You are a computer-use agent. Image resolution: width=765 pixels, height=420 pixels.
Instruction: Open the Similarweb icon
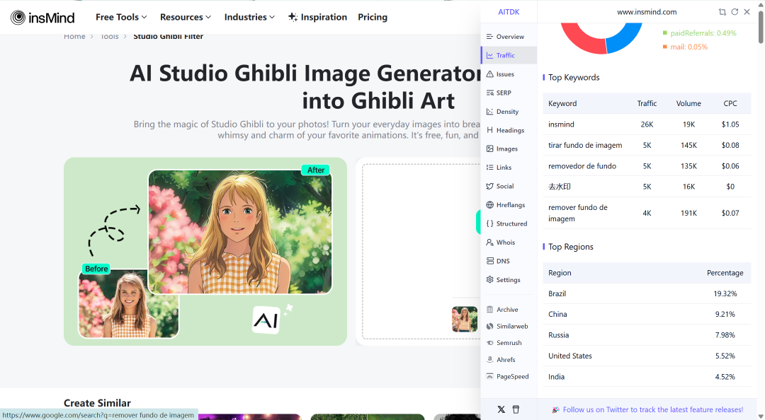pyautogui.click(x=490, y=326)
